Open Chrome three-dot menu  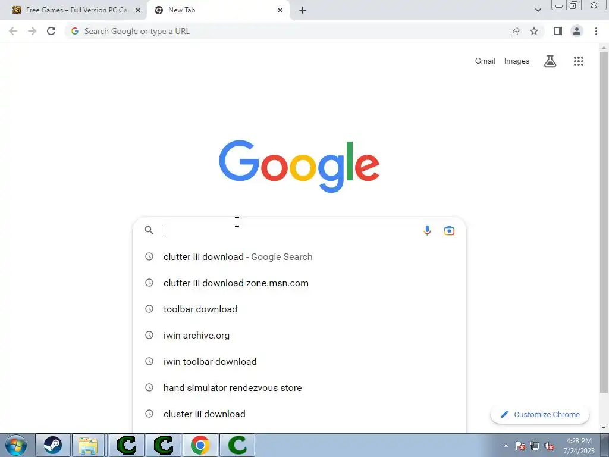pos(596,31)
